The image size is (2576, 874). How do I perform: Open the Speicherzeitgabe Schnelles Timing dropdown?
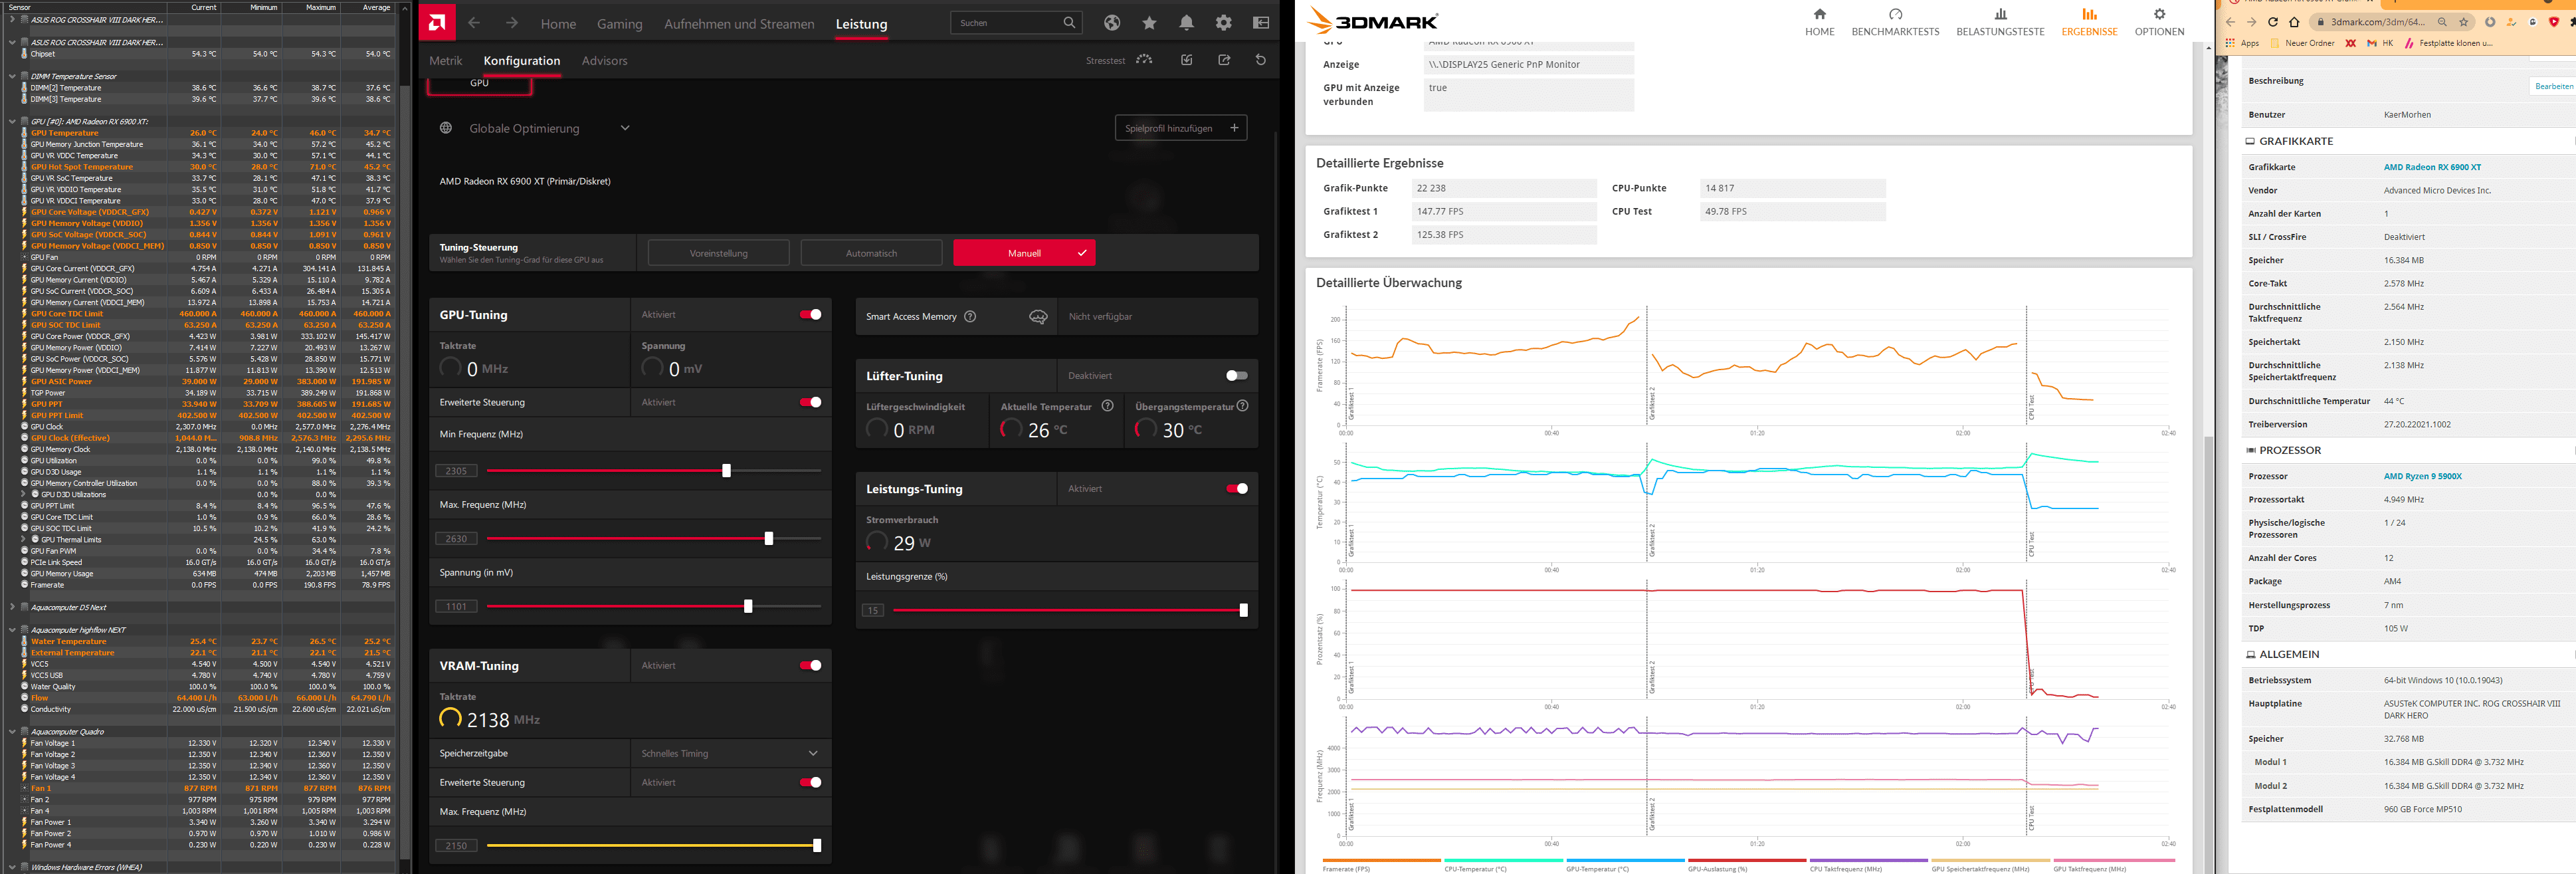[x=731, y=753]
